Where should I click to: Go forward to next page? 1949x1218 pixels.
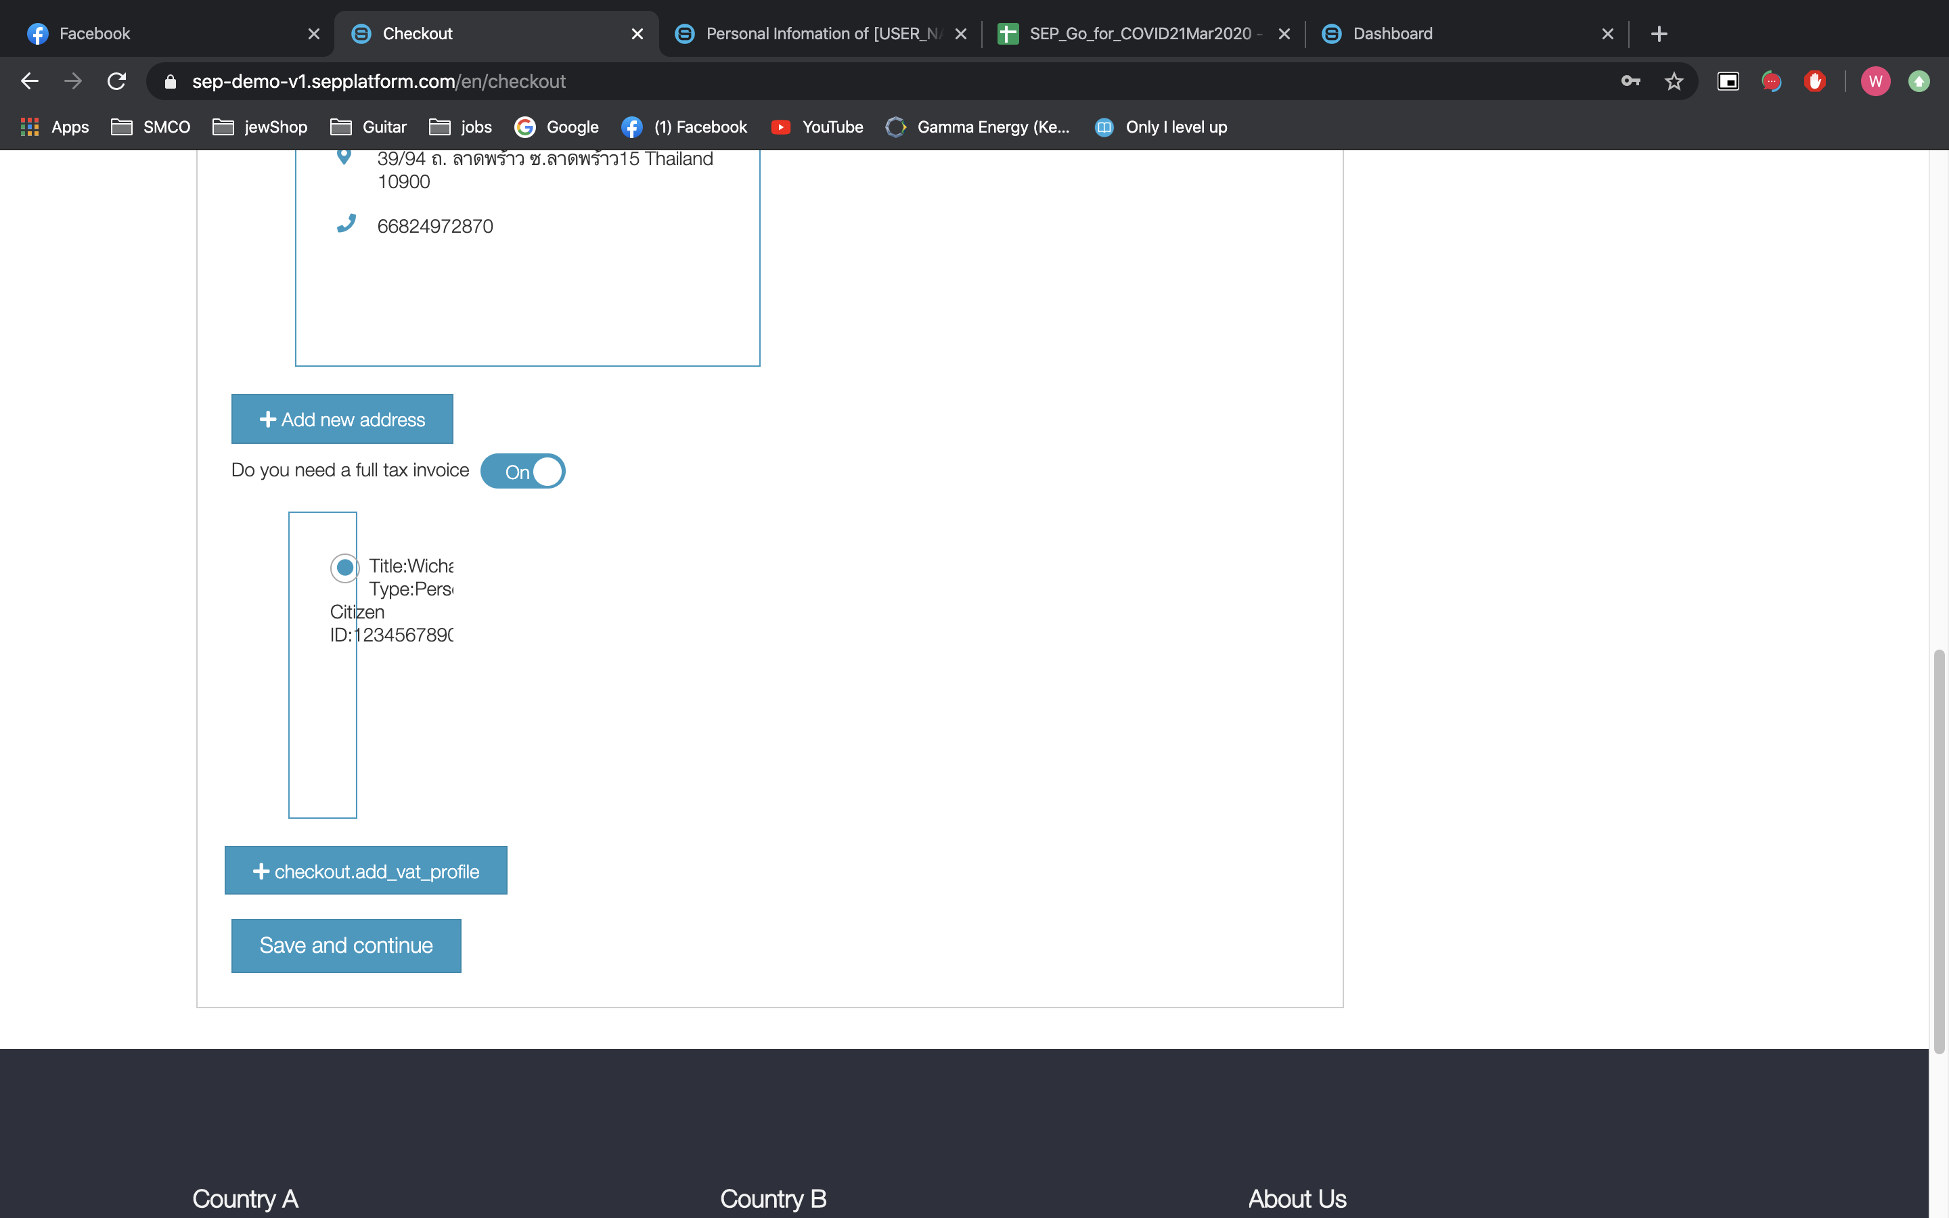pyautogui.click(x=73, y=81)
